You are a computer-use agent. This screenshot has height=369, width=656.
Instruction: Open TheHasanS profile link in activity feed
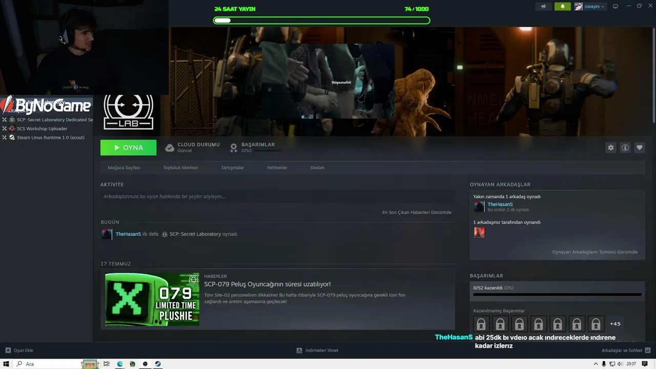pos(128,234)
